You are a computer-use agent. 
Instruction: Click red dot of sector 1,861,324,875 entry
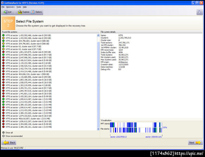coord(3,52)
